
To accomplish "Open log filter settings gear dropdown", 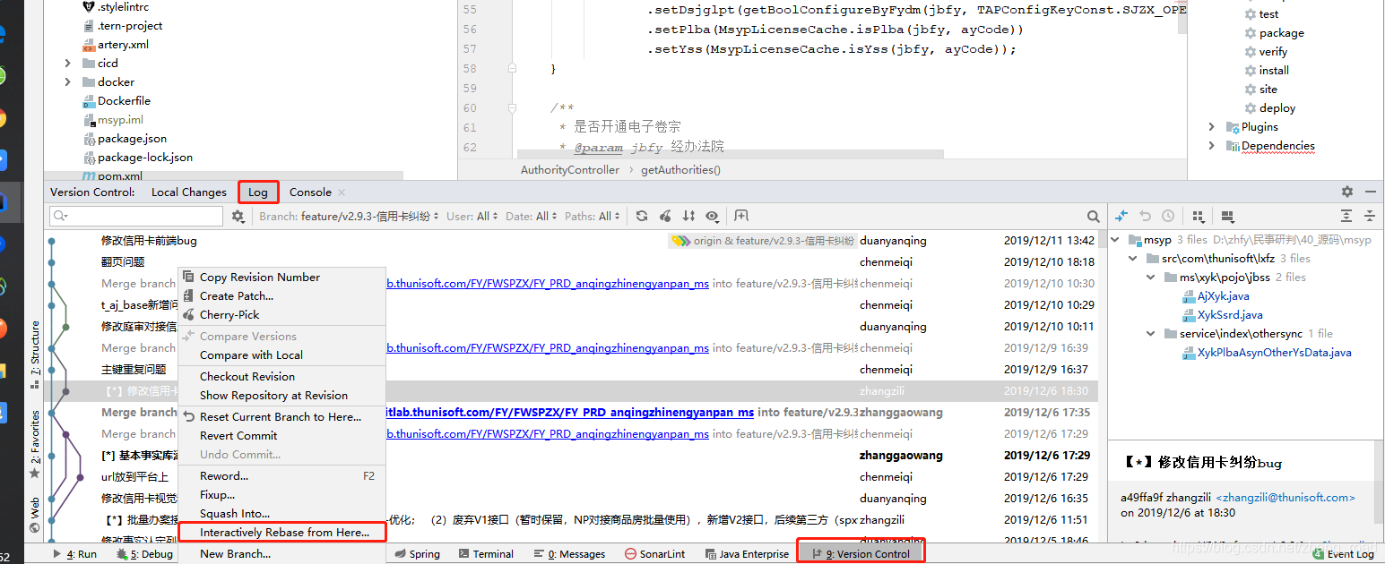I will (238, 216).
